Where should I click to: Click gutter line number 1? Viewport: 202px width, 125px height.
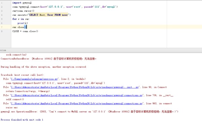pyautogui.click(x=2, y=3)
